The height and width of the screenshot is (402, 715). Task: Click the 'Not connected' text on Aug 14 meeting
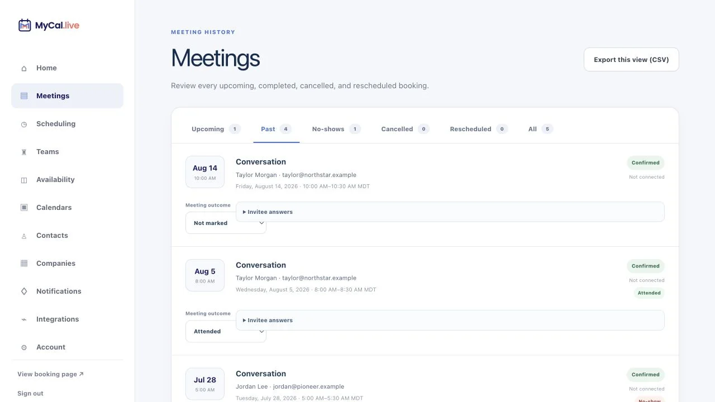tap(647, 177)
